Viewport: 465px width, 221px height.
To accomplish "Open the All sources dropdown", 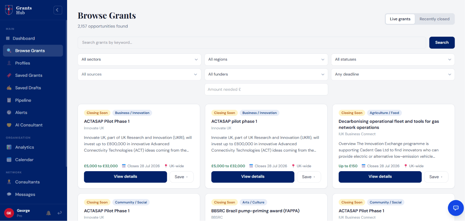I will [139, 74].
